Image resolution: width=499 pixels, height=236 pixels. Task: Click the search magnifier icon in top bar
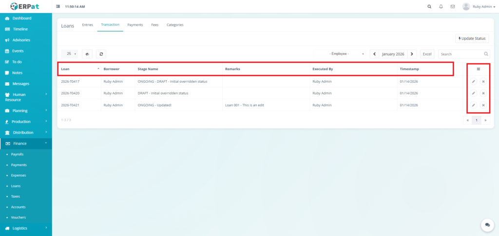tap(429, 7)
